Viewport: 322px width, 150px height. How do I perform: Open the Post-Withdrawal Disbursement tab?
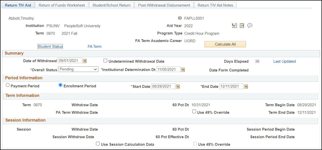[164, 5]
